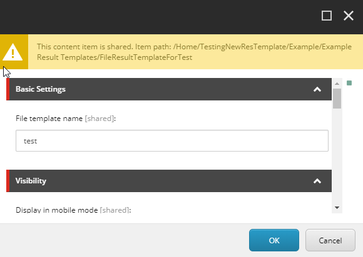Viewport: 363px width, 257px height.
Task: Click the Basic Settings header
Action: tap(169, 89)
